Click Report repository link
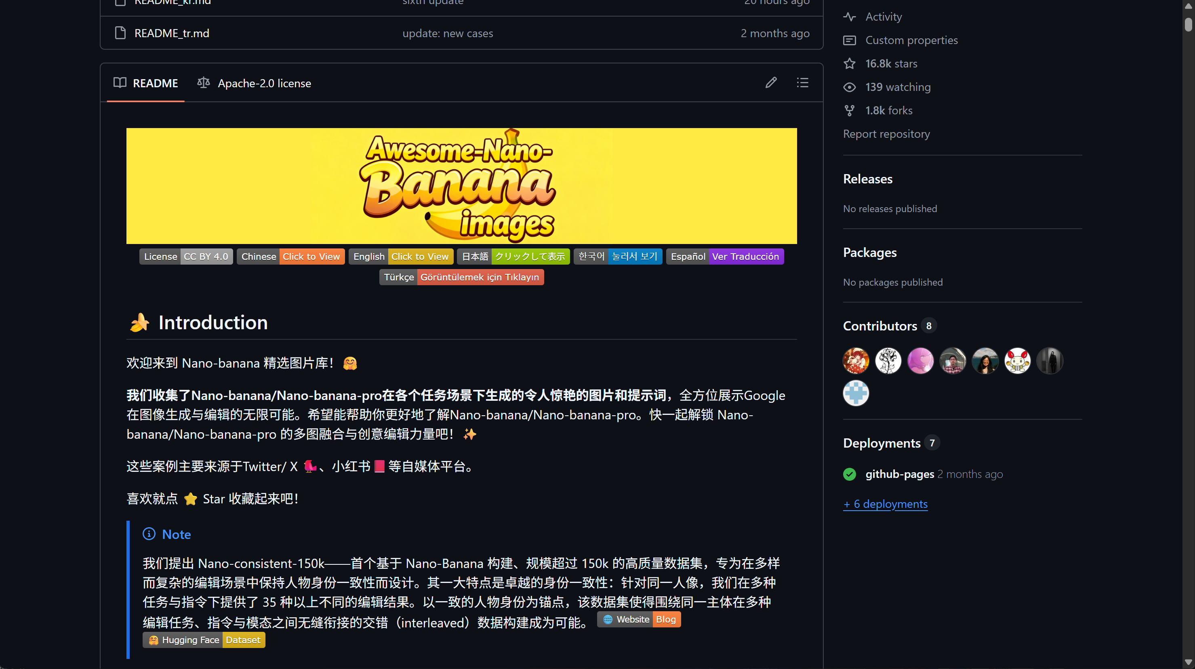This screenshot has height=669, width=1195. [886, 134]
